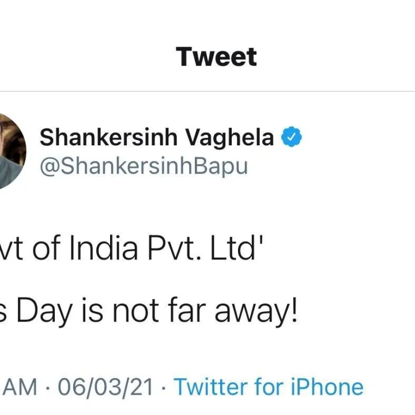Click the display name Shankersinh Vaghela
415x415 pixels.
(x=156, y=138)
